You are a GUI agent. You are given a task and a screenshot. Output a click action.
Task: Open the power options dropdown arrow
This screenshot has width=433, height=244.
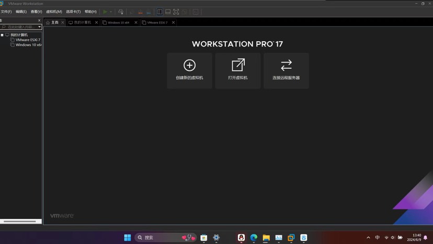111,12
